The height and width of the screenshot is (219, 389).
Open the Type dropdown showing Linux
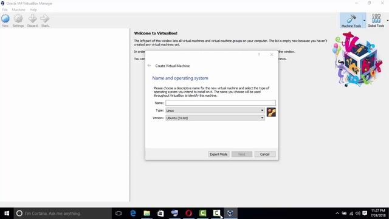pyautogui.click(x=215, y=111)
